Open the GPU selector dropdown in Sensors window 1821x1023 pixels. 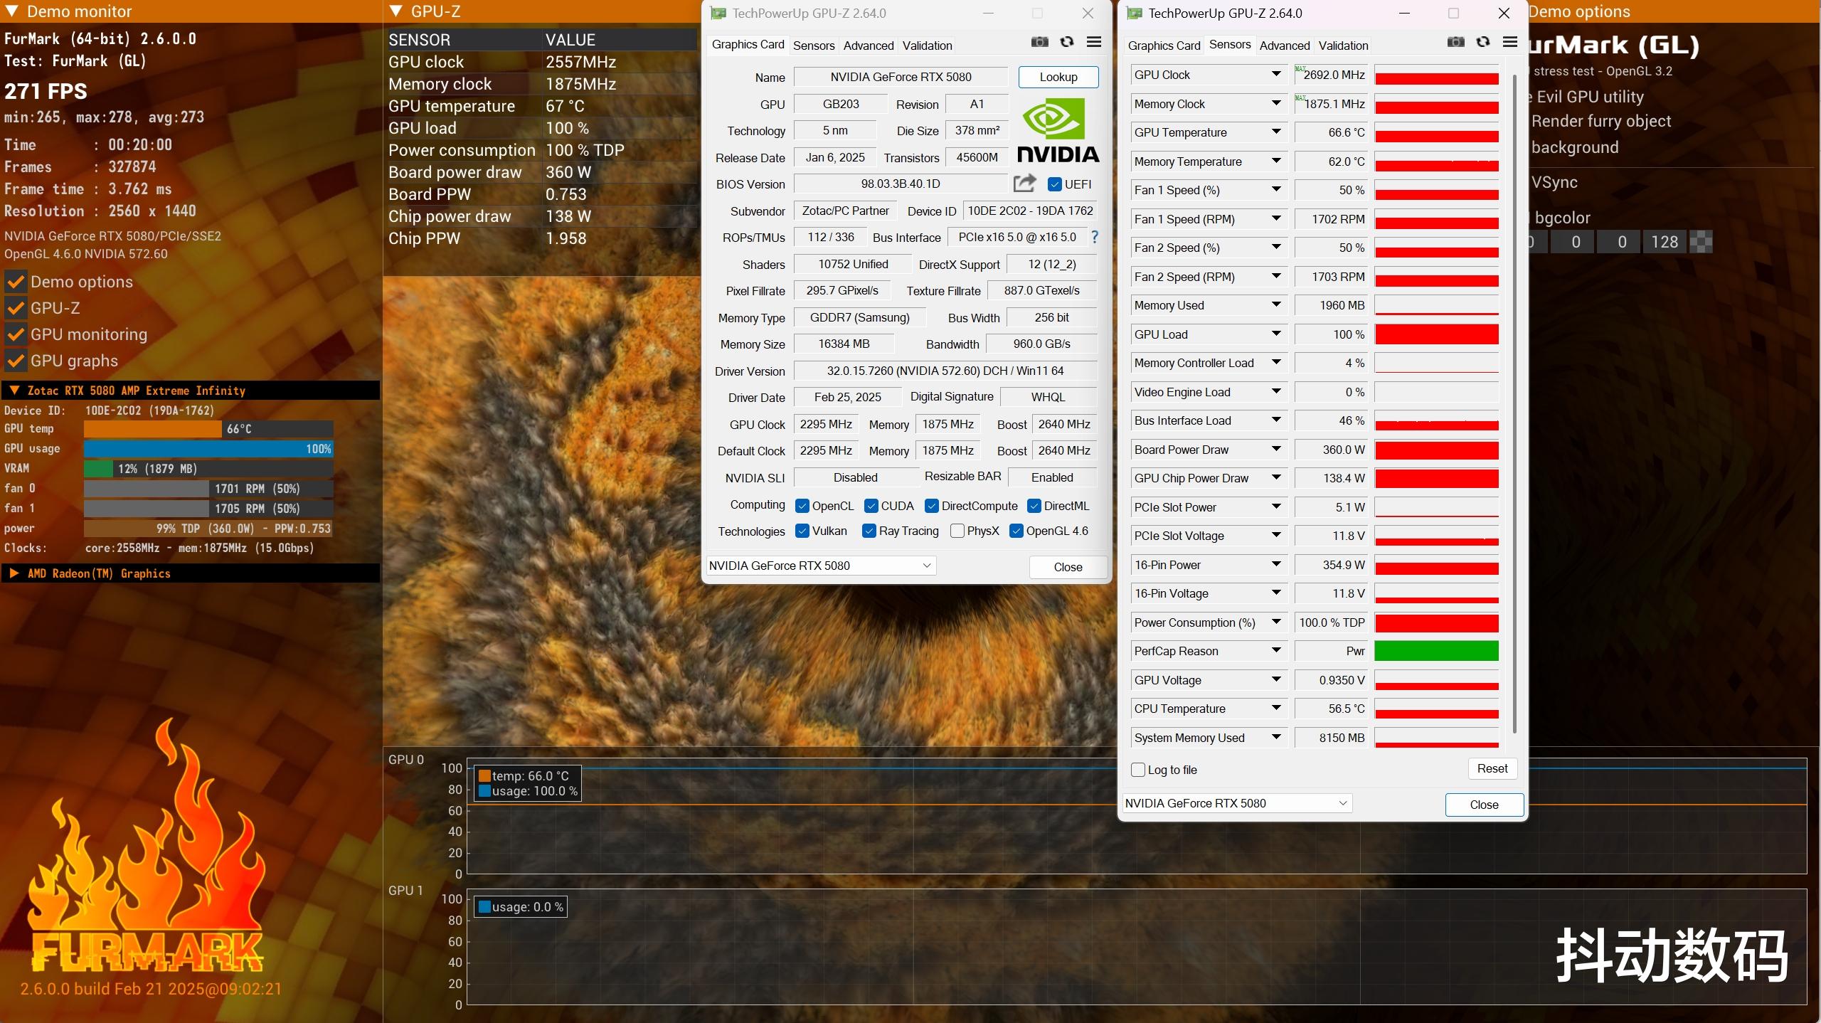1236,803
